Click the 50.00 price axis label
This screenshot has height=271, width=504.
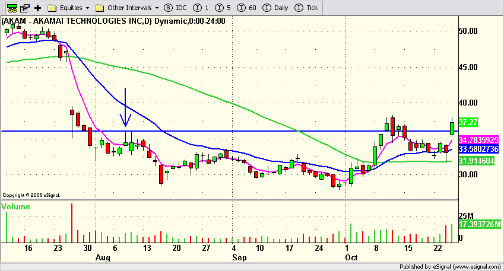click(468, 31)
